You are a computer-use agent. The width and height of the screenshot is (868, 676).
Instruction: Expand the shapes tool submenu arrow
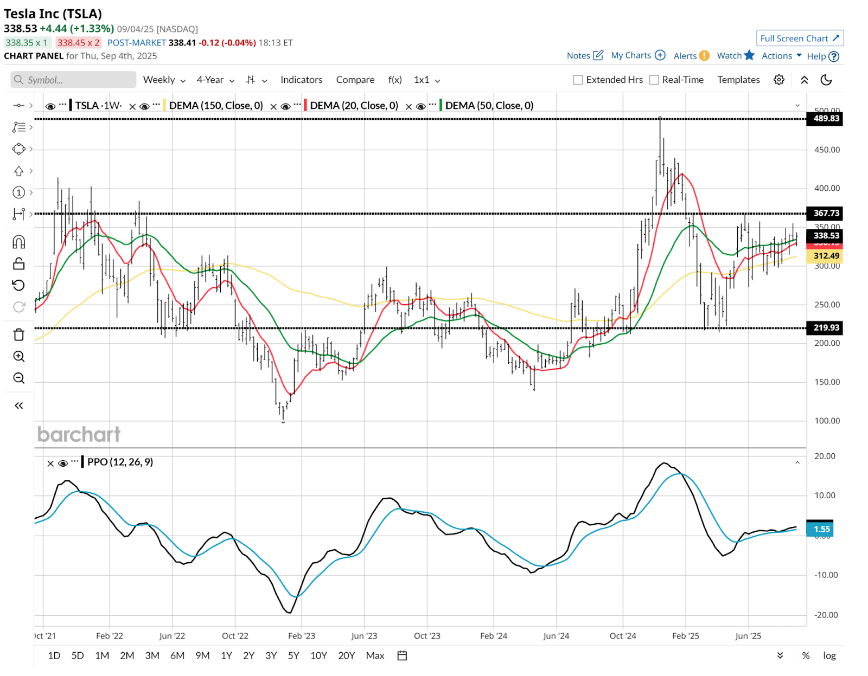coord(31,149)
